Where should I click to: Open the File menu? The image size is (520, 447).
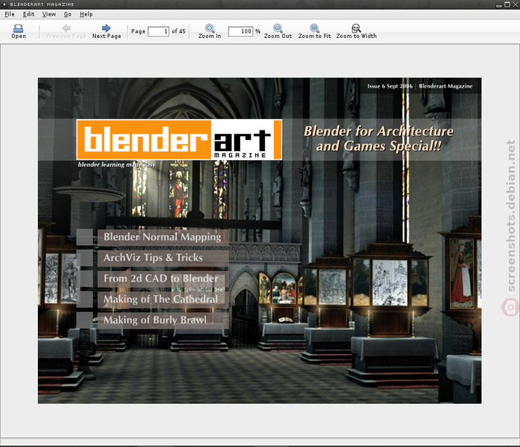pos(10,14)
